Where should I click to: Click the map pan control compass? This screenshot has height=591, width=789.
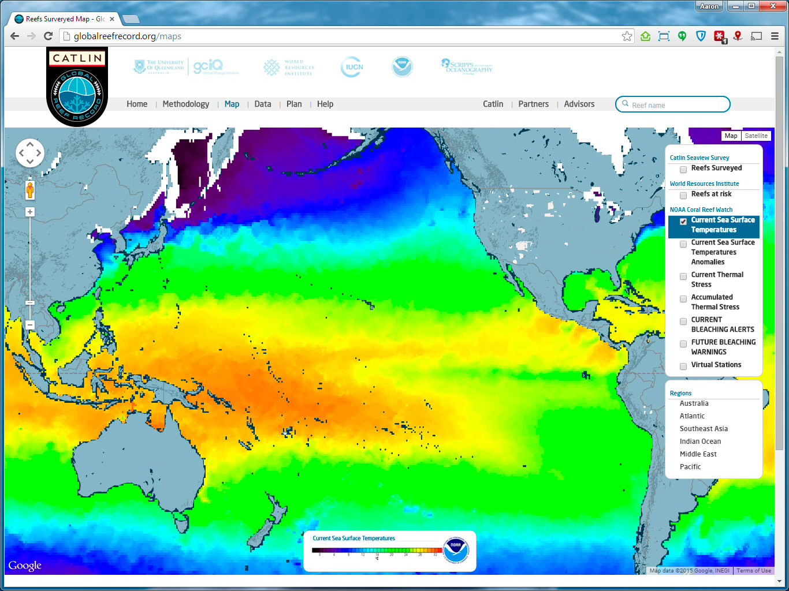pyautogui.click(x=30, y=153)
